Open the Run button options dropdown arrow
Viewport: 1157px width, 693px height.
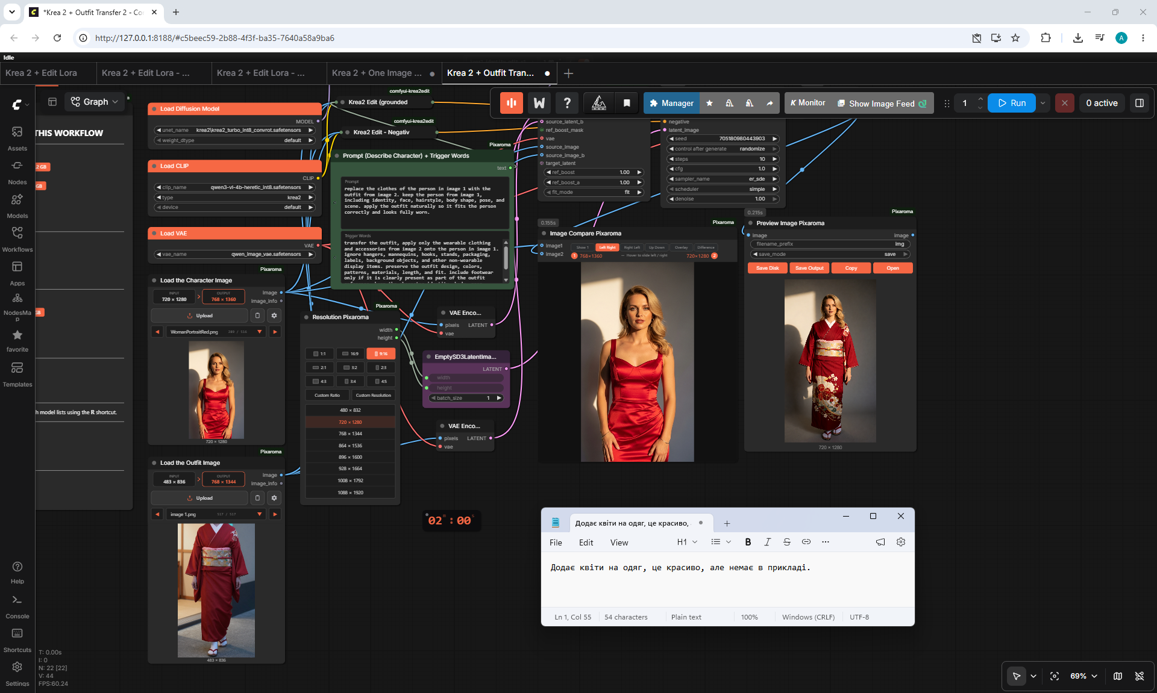coord(1043,103)
